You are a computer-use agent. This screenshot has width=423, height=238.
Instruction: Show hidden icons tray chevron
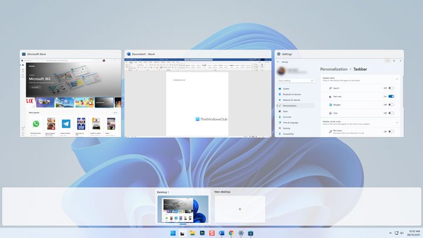[390, 233]
